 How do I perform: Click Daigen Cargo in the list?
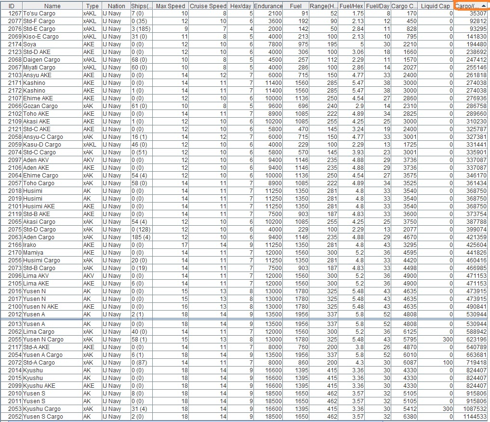(53, 60)
